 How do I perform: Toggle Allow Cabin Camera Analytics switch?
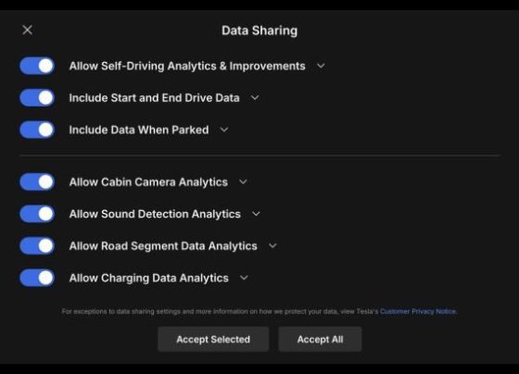[37, 181]
